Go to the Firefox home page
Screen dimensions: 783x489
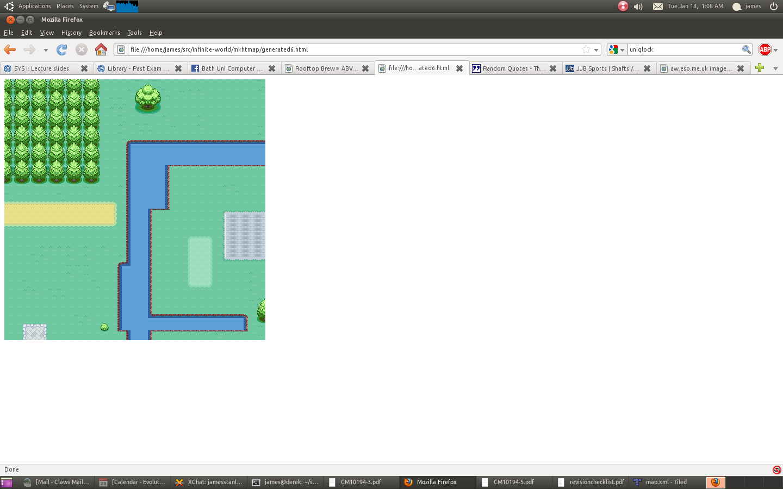pos(101,49)
